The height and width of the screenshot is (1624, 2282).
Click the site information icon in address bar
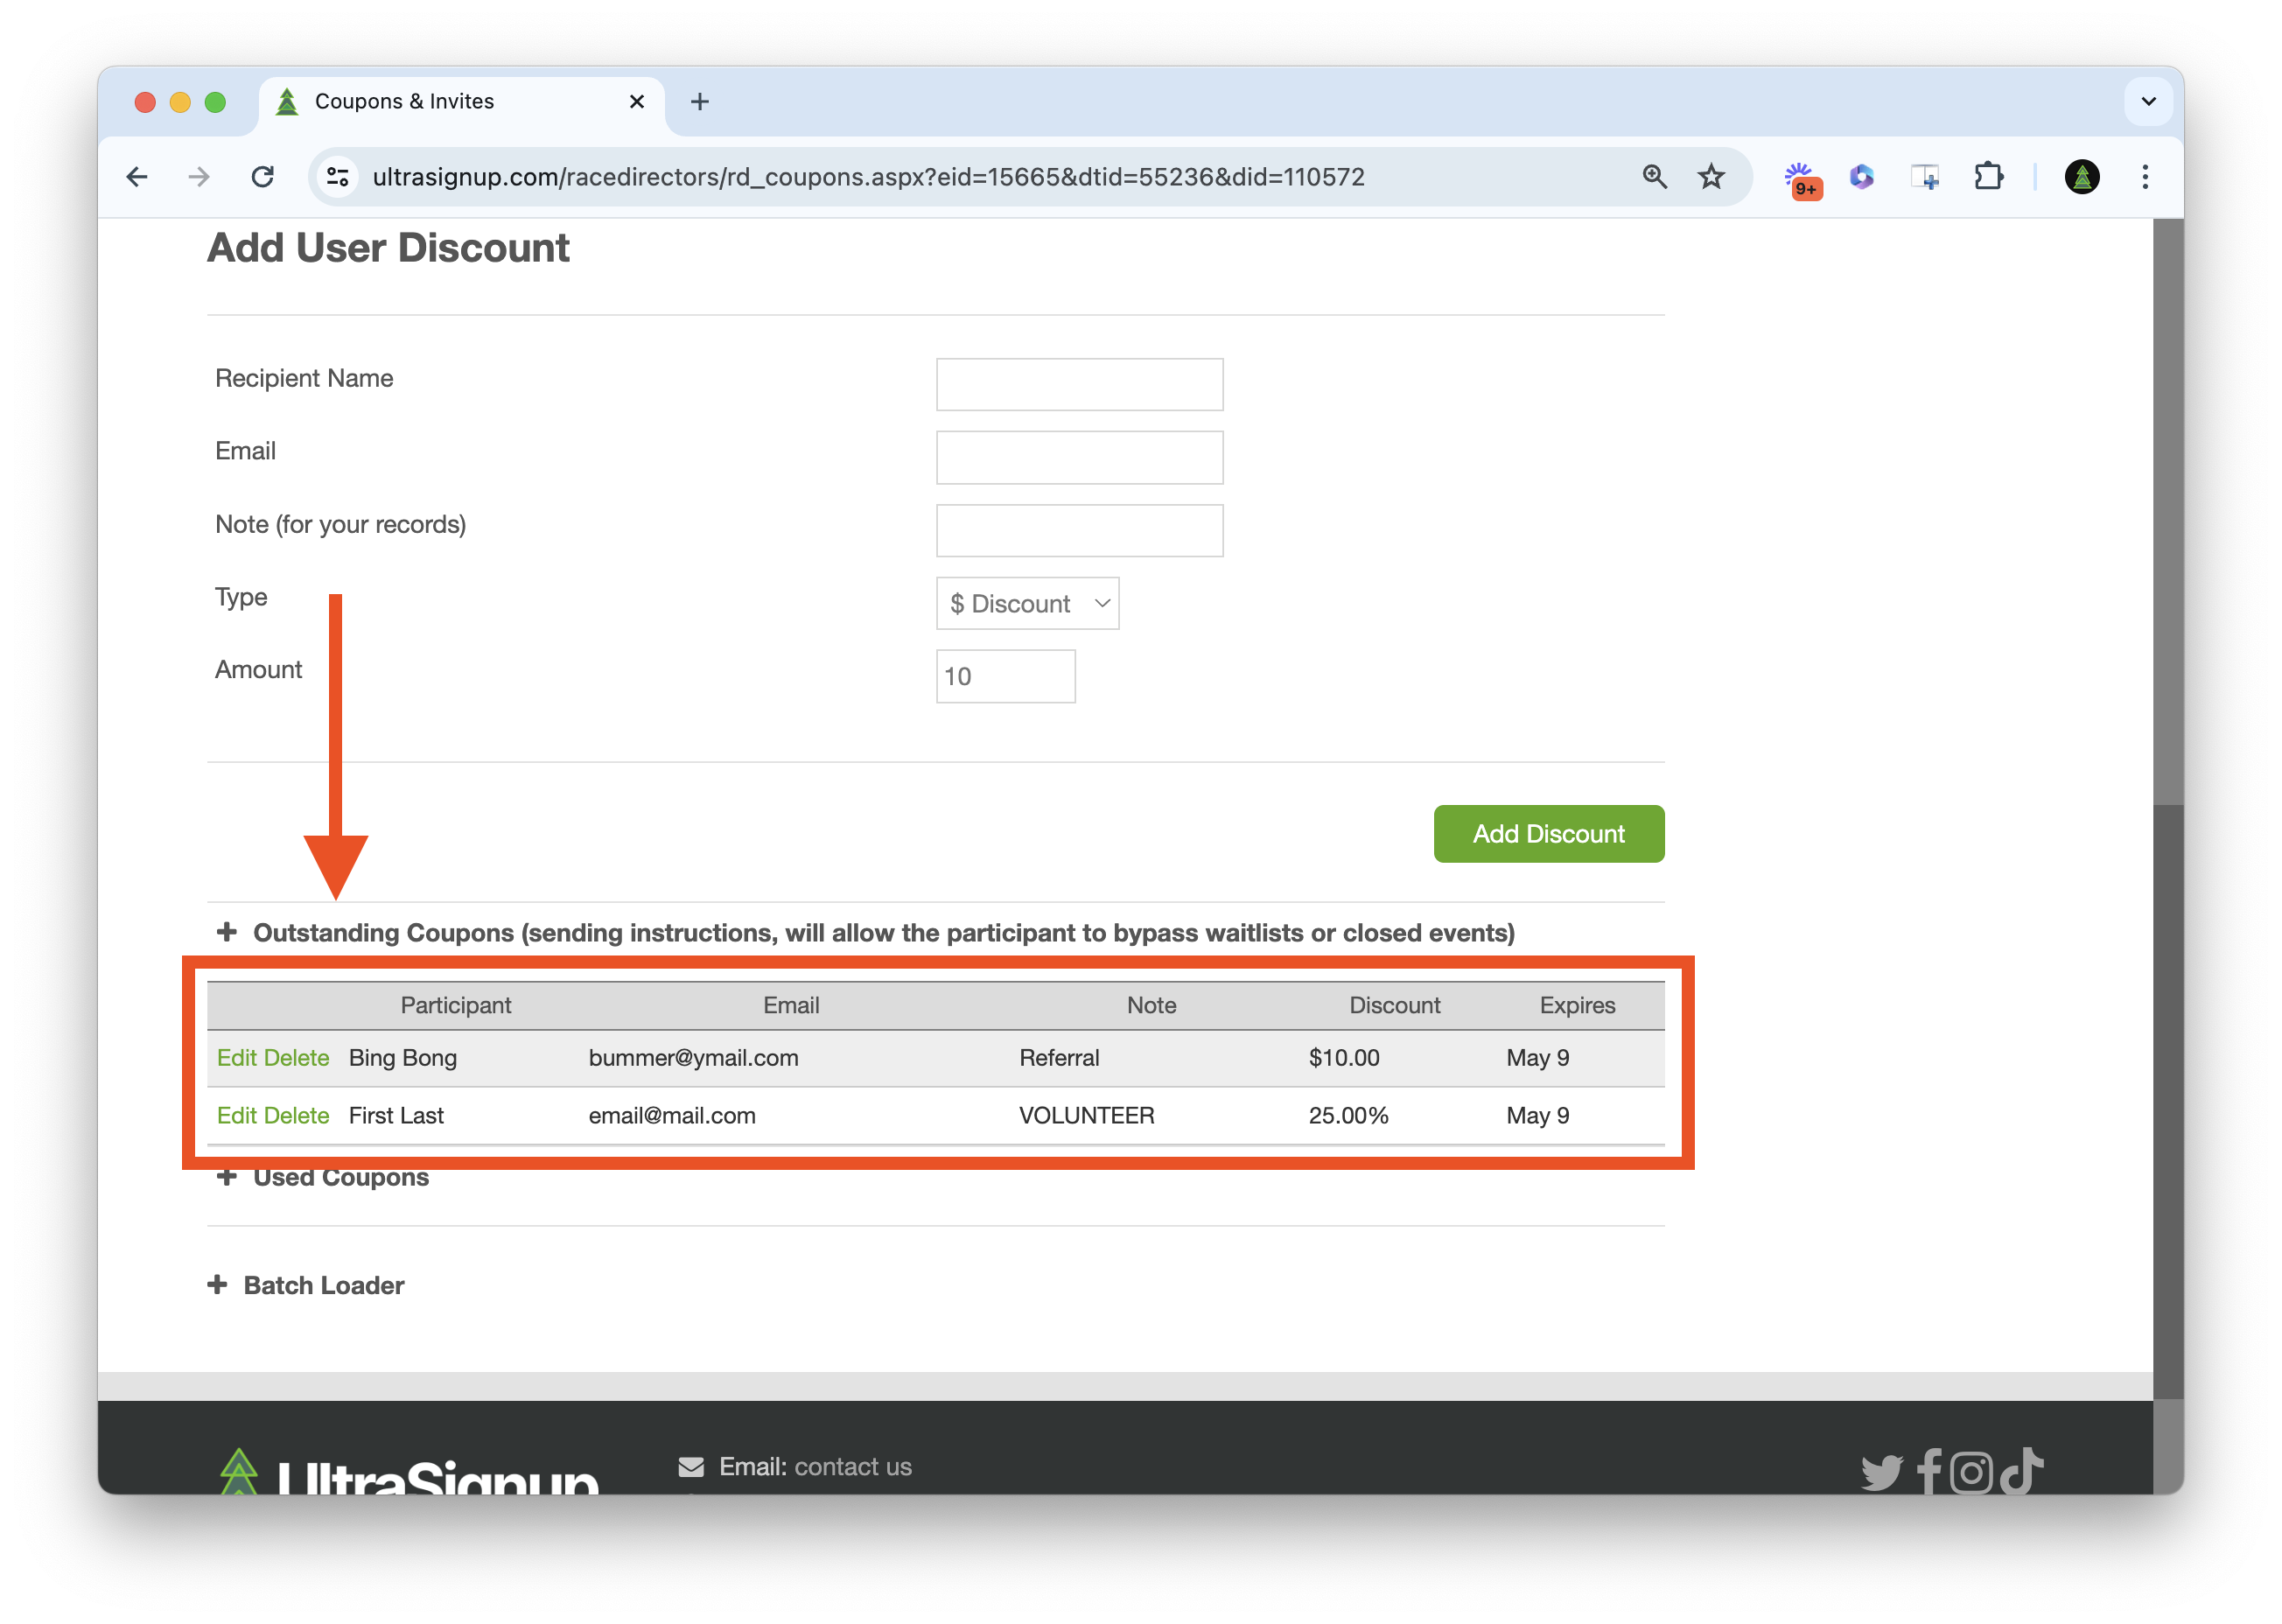point(338,177)
